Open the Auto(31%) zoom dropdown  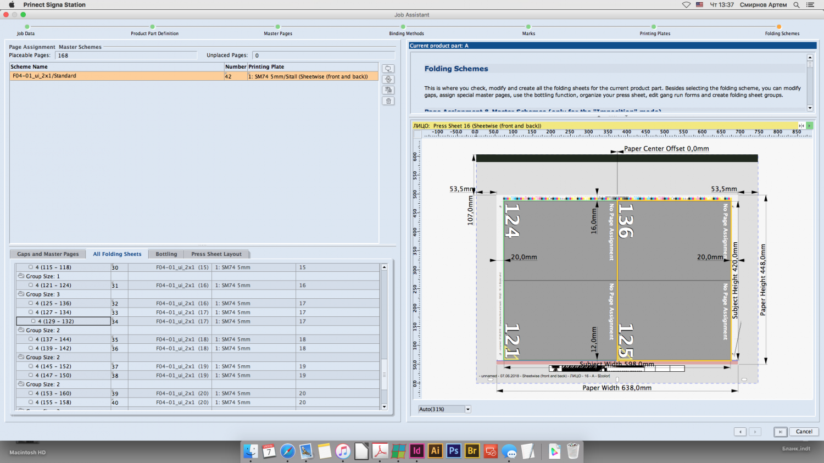coord(467,409)
